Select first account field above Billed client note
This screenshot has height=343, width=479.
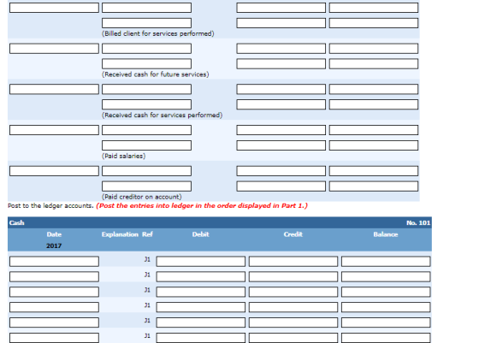click(146, 8)
